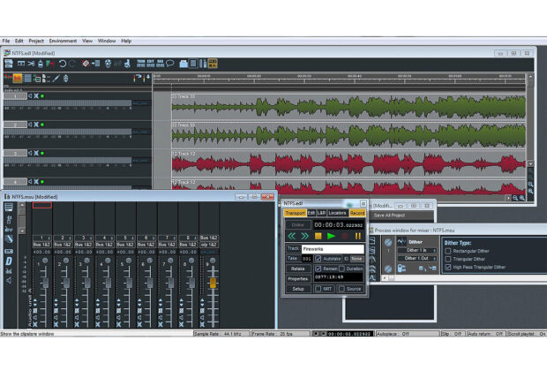
Task: Click the red waveform icon in playlist toolbar
Action: coord(8,78)
